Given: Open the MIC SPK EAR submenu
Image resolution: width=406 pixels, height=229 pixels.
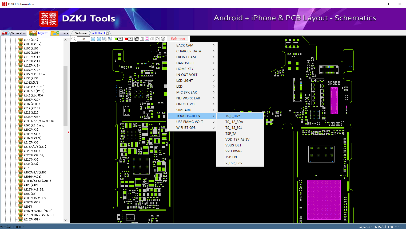Looking at the screenshot, I should (x=192, y=92).
